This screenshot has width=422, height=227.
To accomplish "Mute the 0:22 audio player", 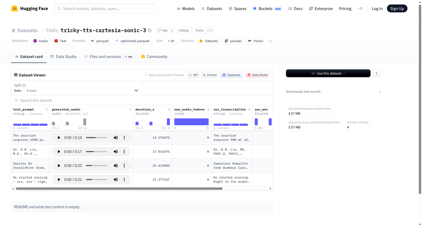I will pyautogui.click(x=116, y=166).
